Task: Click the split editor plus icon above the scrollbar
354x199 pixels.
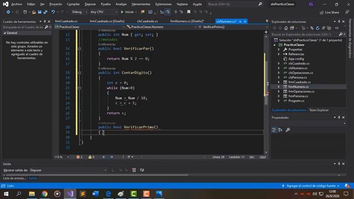Action: pyautogui.click(x=266, y=32)
